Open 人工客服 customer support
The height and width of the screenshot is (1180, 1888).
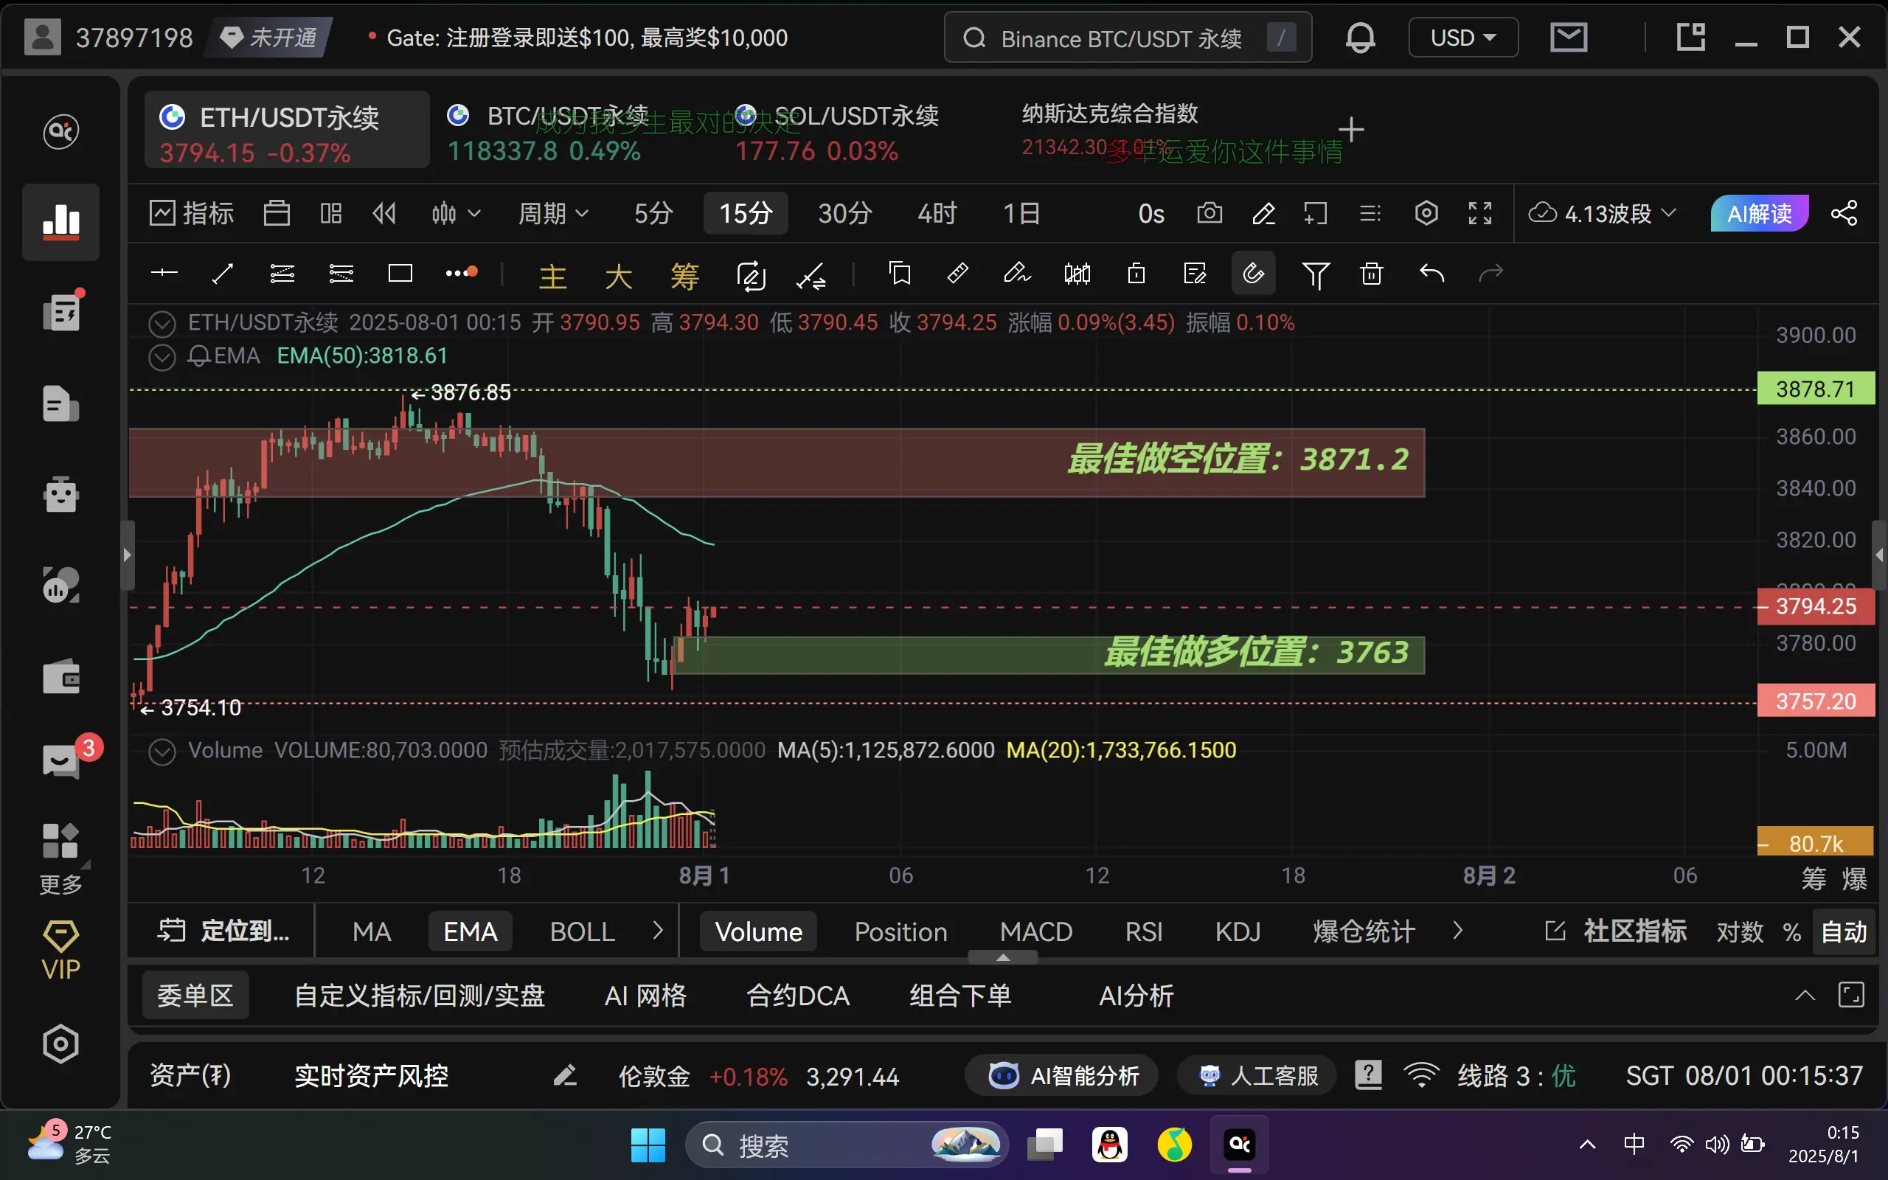coord(1257,1076)
